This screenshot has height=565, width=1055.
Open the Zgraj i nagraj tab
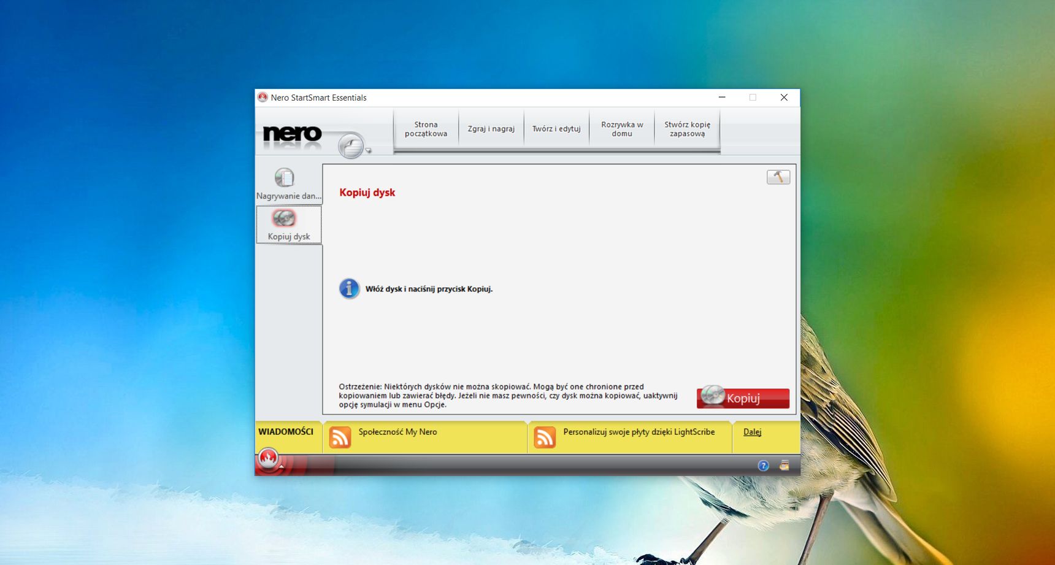click(x=491, y=129)
